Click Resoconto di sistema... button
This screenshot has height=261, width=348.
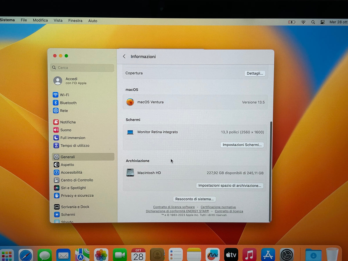(x=194, y=199)
